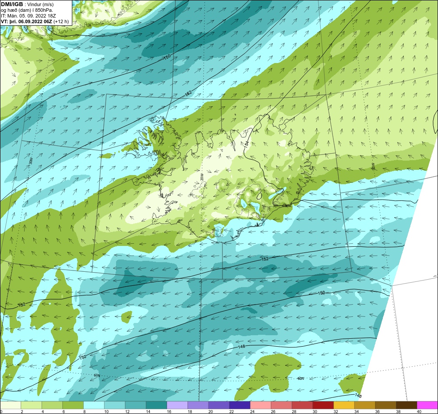
Task: Click the '154' contour label over Iceland
Action: pyautogui.click(x=246, y=144)
